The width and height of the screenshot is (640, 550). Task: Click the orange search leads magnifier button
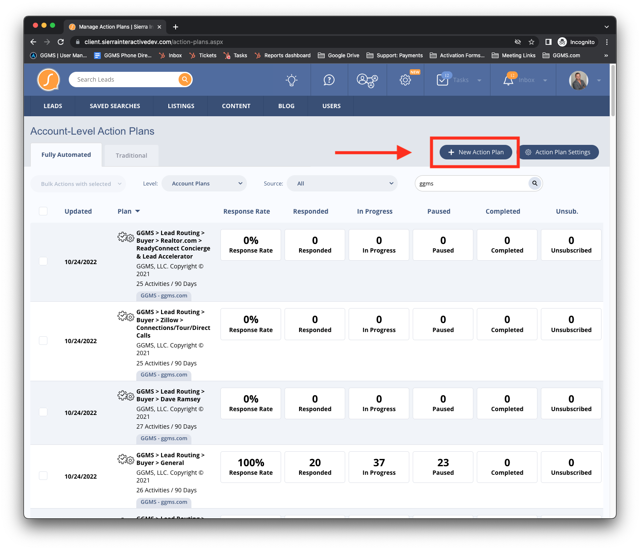tap(185, 79)
